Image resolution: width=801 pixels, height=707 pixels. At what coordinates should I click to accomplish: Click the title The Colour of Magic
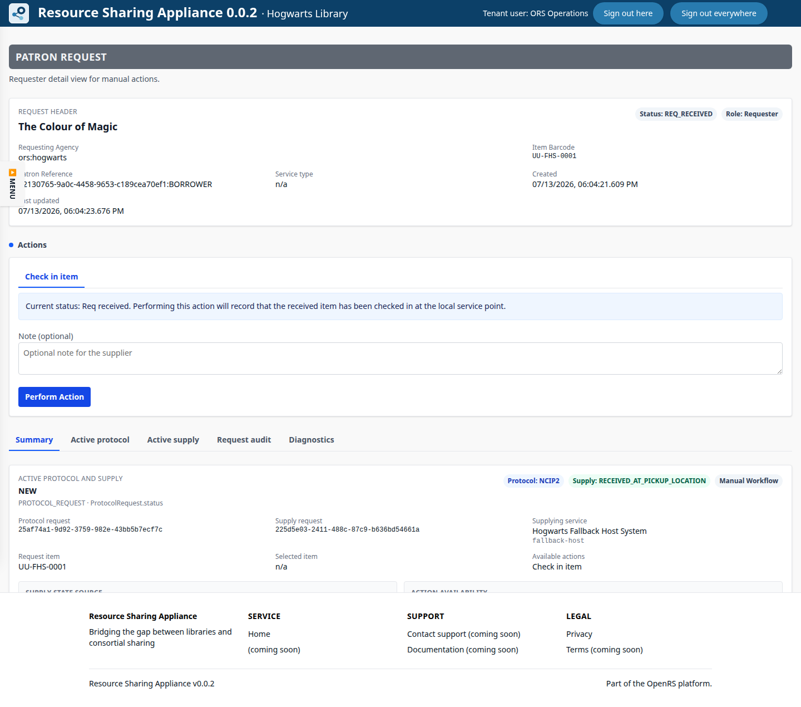pyautogui.click(x=68, y=127)
